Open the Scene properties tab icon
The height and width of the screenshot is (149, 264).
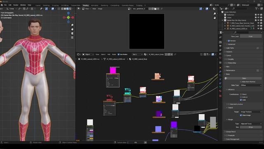[x=220, y=54]
